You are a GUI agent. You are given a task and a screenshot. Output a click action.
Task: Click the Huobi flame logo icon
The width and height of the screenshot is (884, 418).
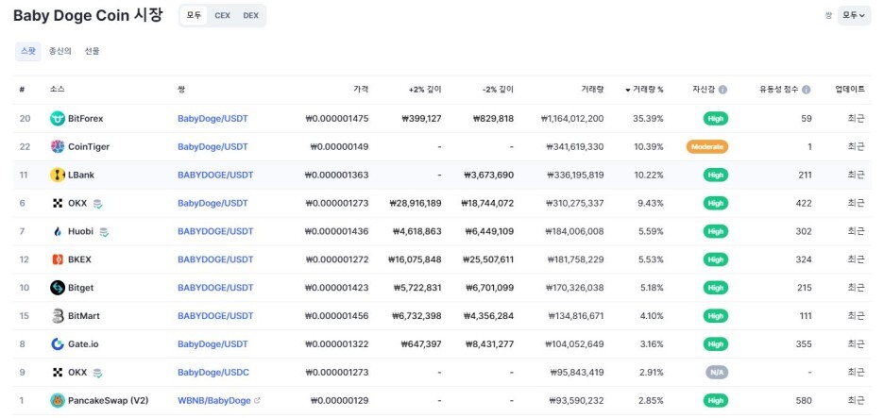click(x=58, y=231)
